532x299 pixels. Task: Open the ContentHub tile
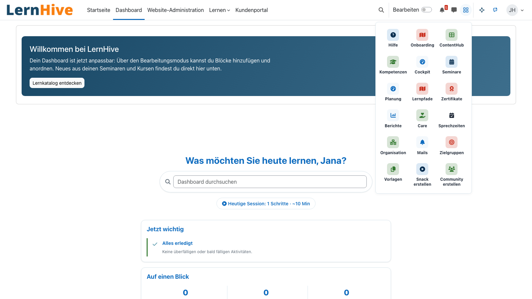pos(452,38)
